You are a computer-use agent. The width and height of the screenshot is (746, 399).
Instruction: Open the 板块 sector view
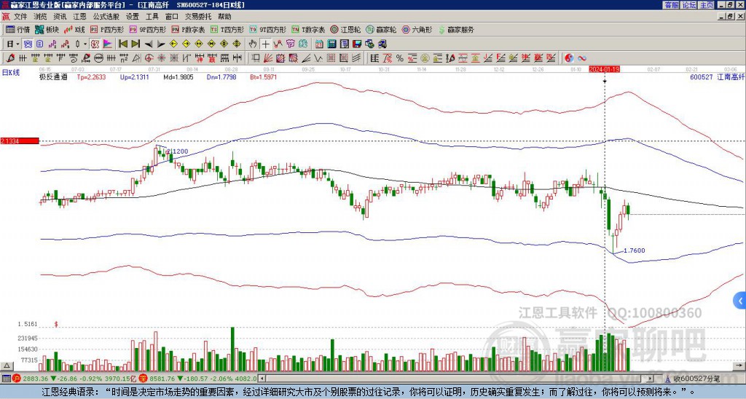coord(46,29)
